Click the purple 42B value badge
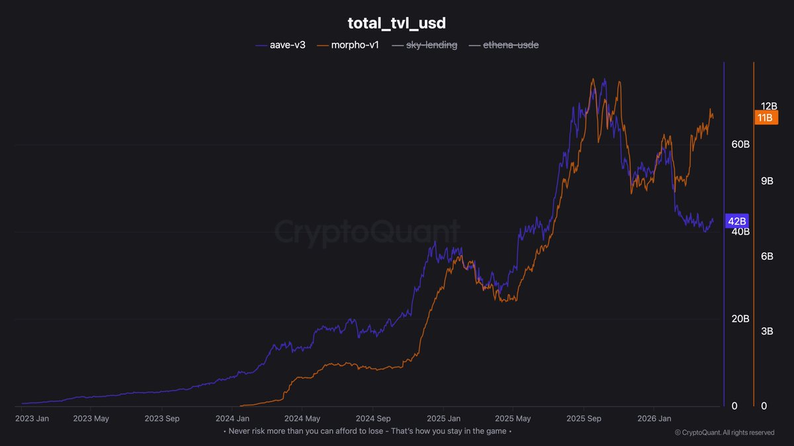The height and width of the screenshot is (446, 794). (736, 221)
